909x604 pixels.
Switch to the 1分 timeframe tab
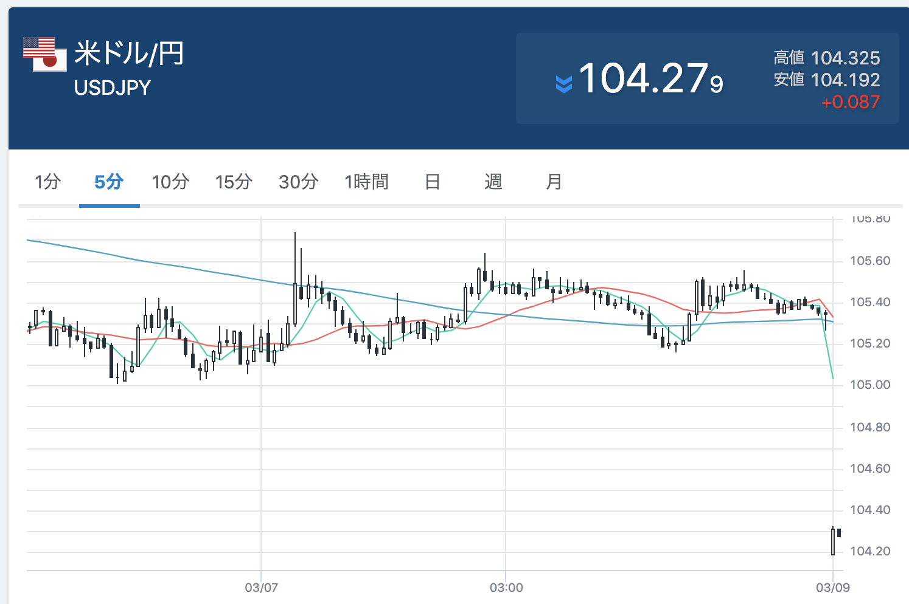point(48,182)
